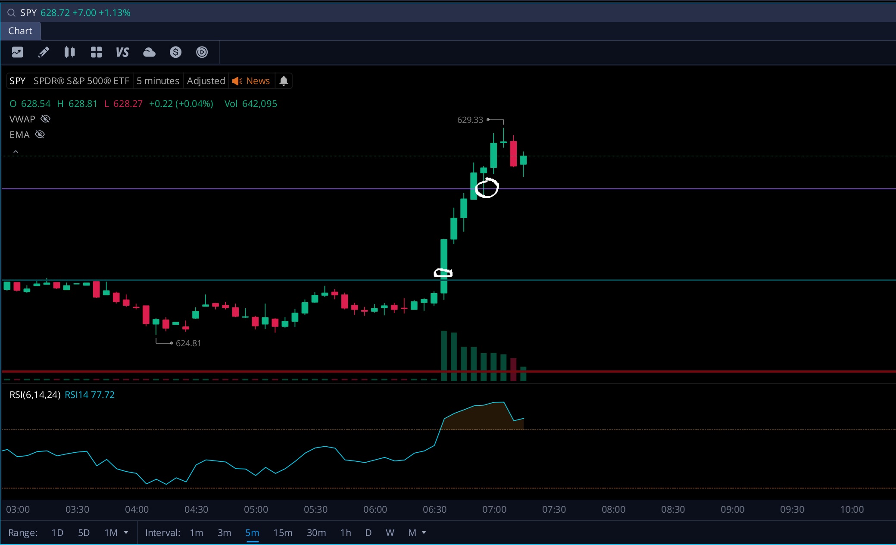
Task: Click the dollar sign icon
Action: 175,52
